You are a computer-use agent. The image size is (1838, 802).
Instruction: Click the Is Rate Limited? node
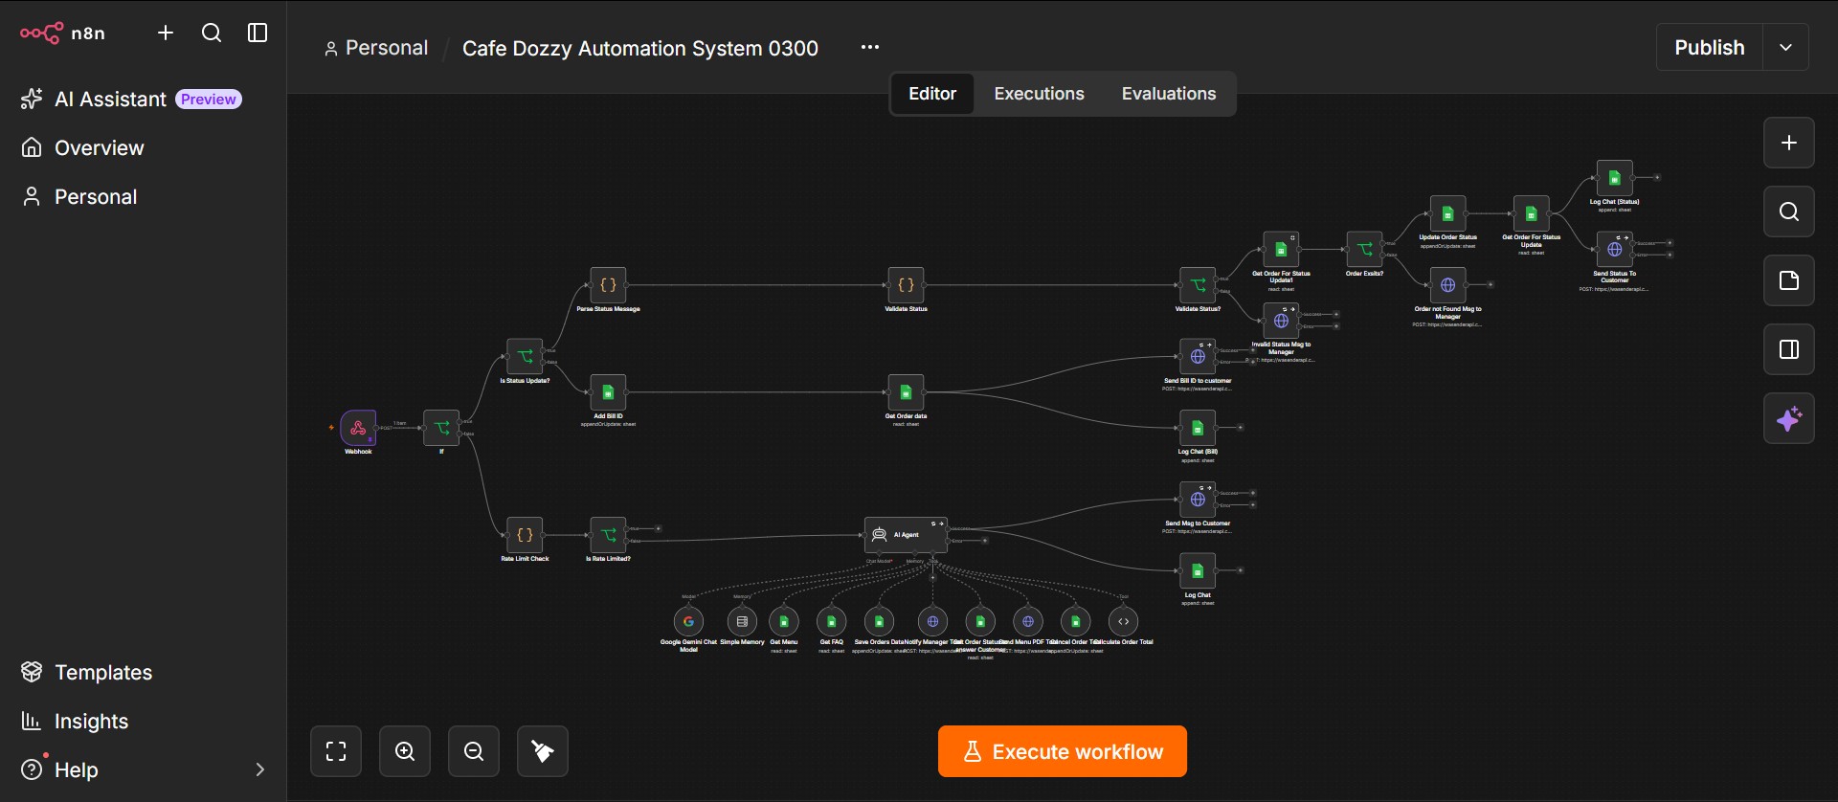click(x=608, y=535)
